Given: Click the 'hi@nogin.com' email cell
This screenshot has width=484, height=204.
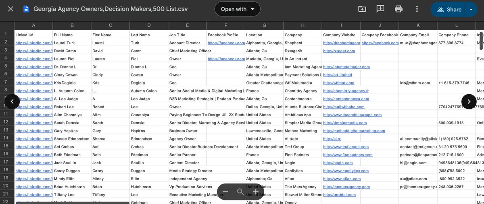Looking at the screenshot, I should 418,163.
